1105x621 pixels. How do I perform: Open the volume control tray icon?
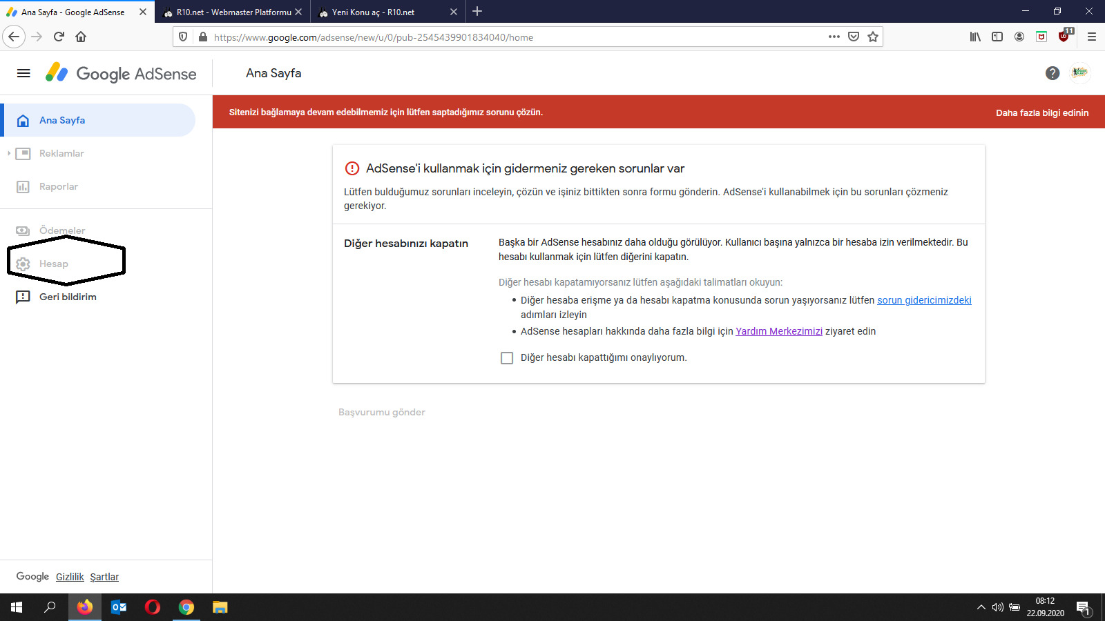click(x=997, y=607)
